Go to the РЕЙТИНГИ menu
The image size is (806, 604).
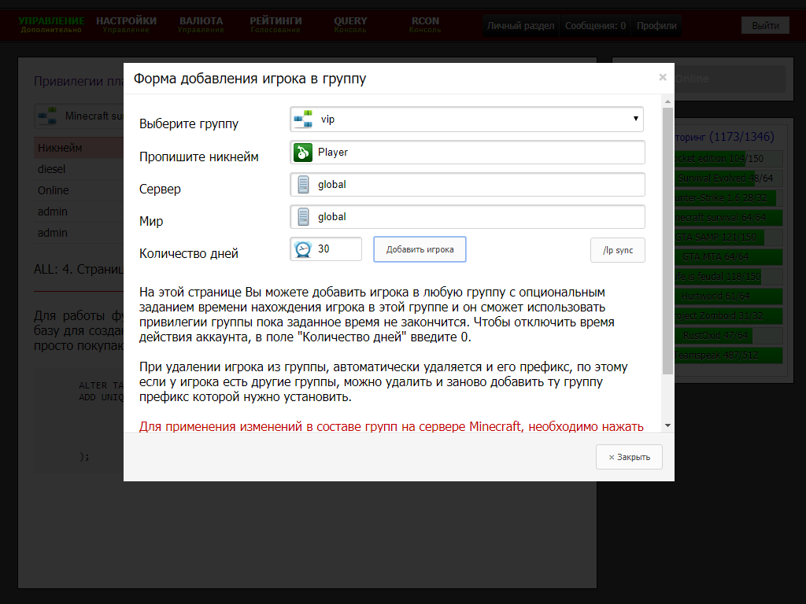click(275, 24)
